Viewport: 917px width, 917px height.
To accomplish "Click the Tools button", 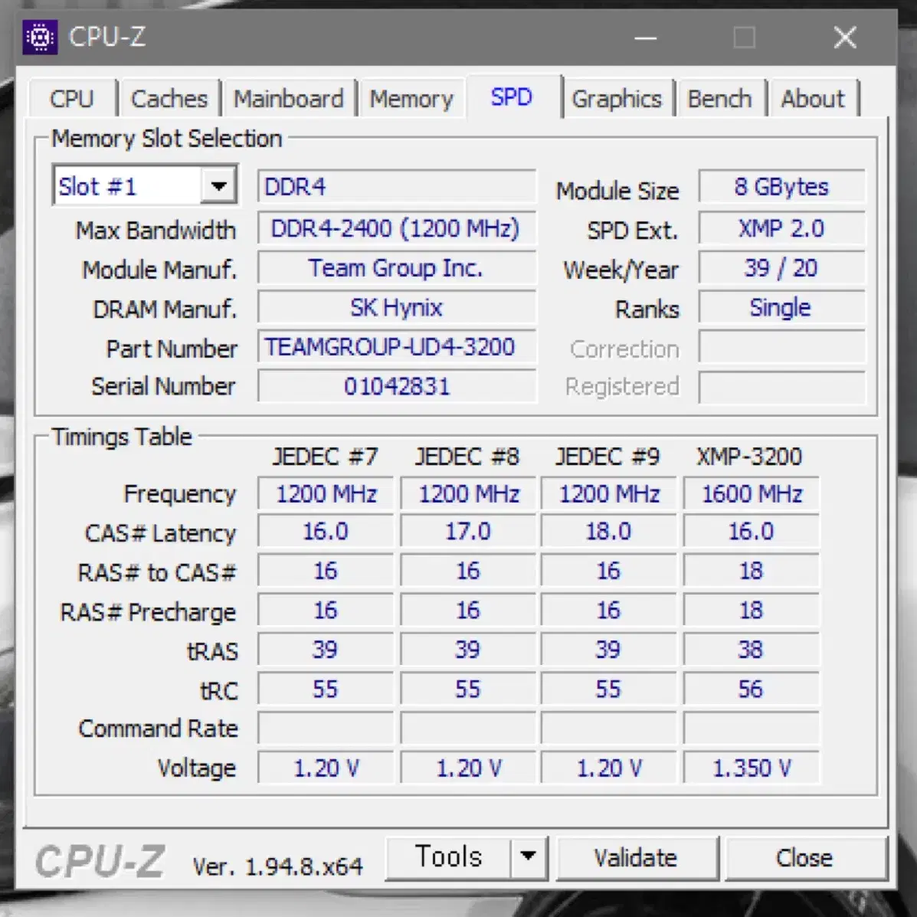I will coord(448,856).
